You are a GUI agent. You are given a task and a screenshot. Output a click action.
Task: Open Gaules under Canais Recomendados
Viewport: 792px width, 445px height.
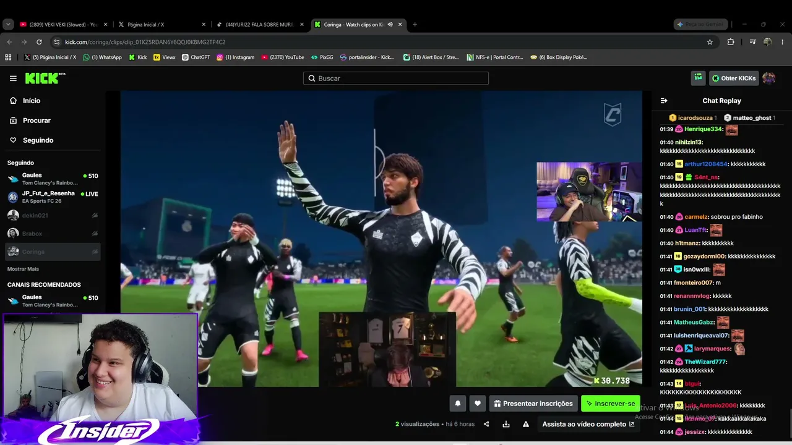[x=53, y=301]
